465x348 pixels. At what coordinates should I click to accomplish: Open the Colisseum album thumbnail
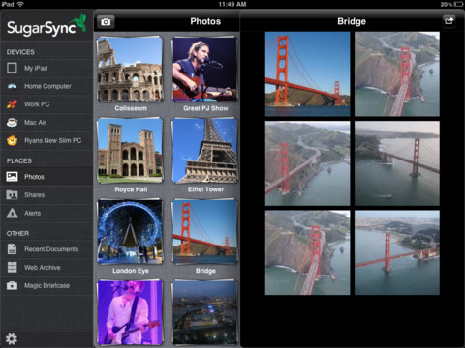click(x=130, y=70)
